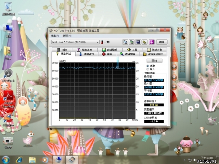The width and height of the screenshot is (219, 164).
Task: Show hidden tray icons arrow
Action: pos(185,160)
